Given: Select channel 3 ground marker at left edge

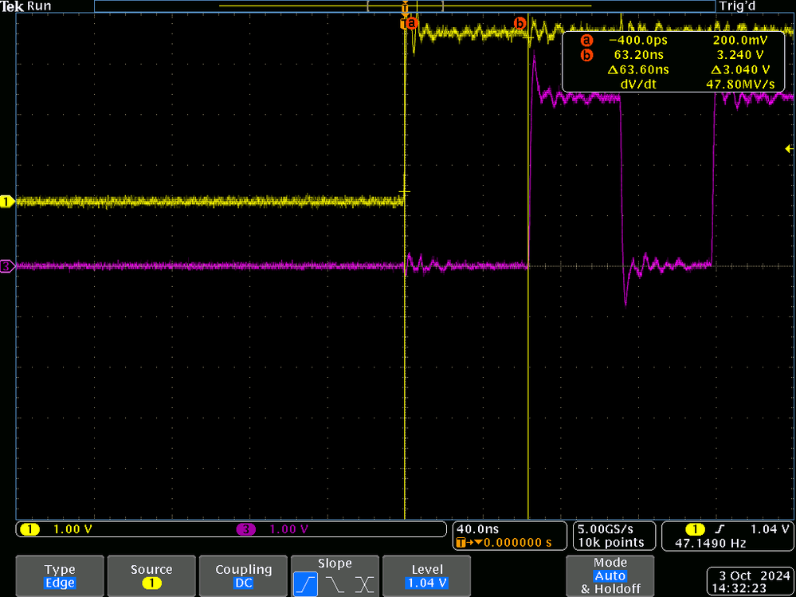Looking at the screenshot, I should (7, 265).
